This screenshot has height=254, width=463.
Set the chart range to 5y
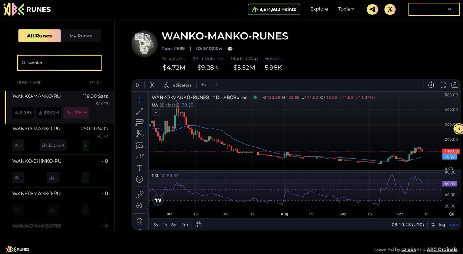pos(156,225)
